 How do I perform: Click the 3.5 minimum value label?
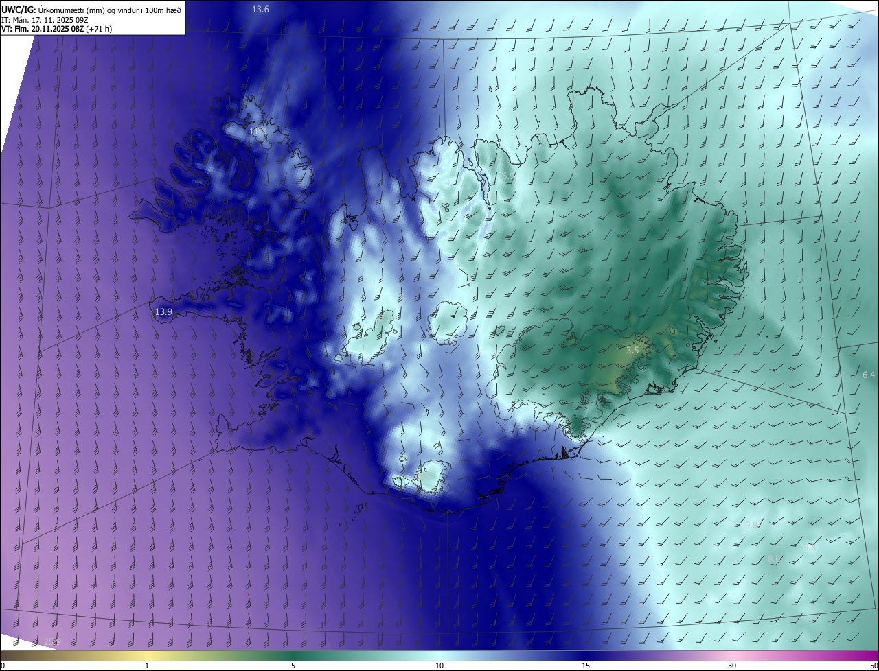coord(633,350)
